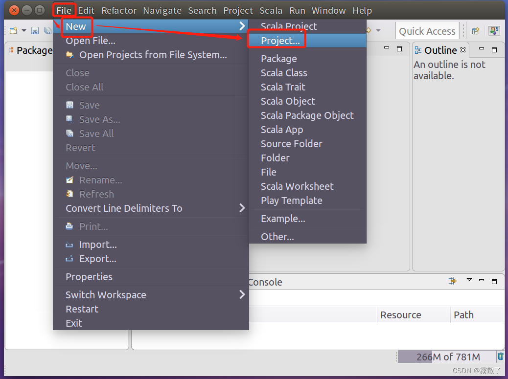Maximize the editor area
508x379 pixels.
399,49
